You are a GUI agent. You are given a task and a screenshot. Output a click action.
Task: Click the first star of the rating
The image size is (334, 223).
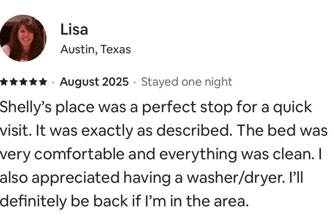tap(5, 82)
